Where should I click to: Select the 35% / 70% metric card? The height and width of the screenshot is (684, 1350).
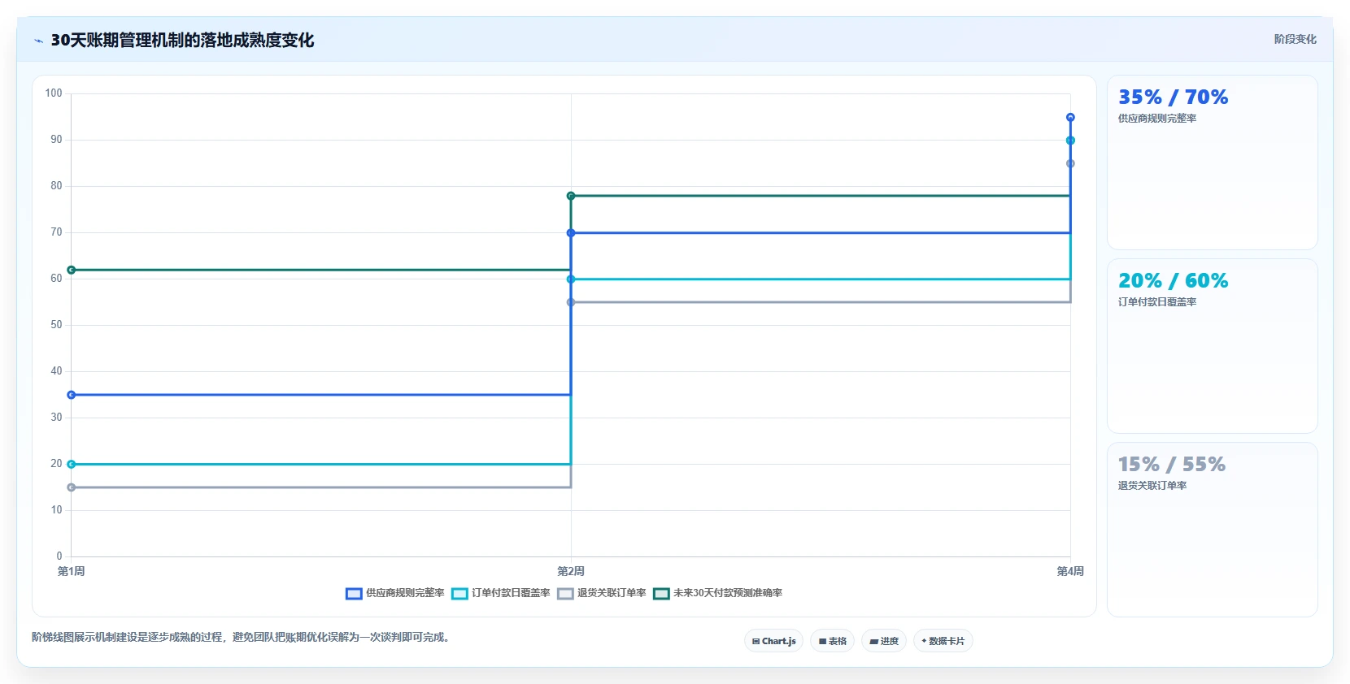(x=1213, y=162)
